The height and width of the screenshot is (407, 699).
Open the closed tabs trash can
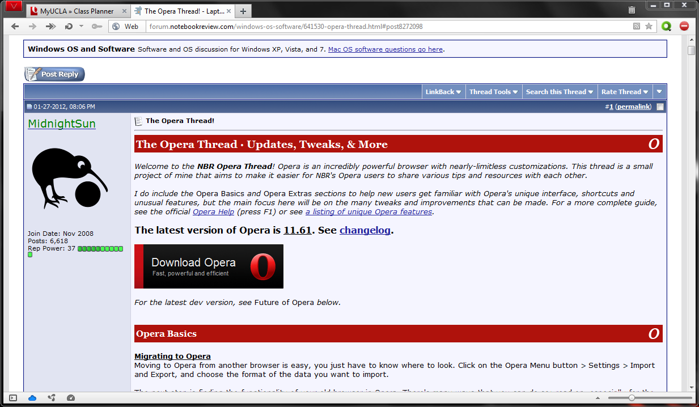(x=632, y=10)
